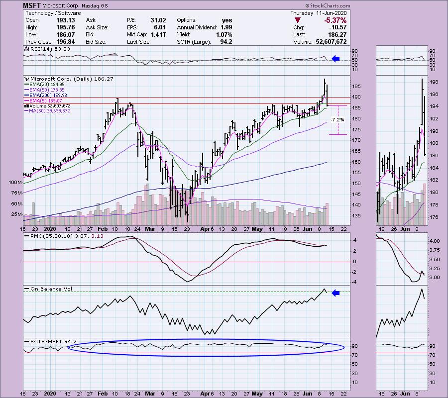Screen dimensions: 448x398
Task: Click the dark blue EMA(200) legend line
Action: (27, 96)
